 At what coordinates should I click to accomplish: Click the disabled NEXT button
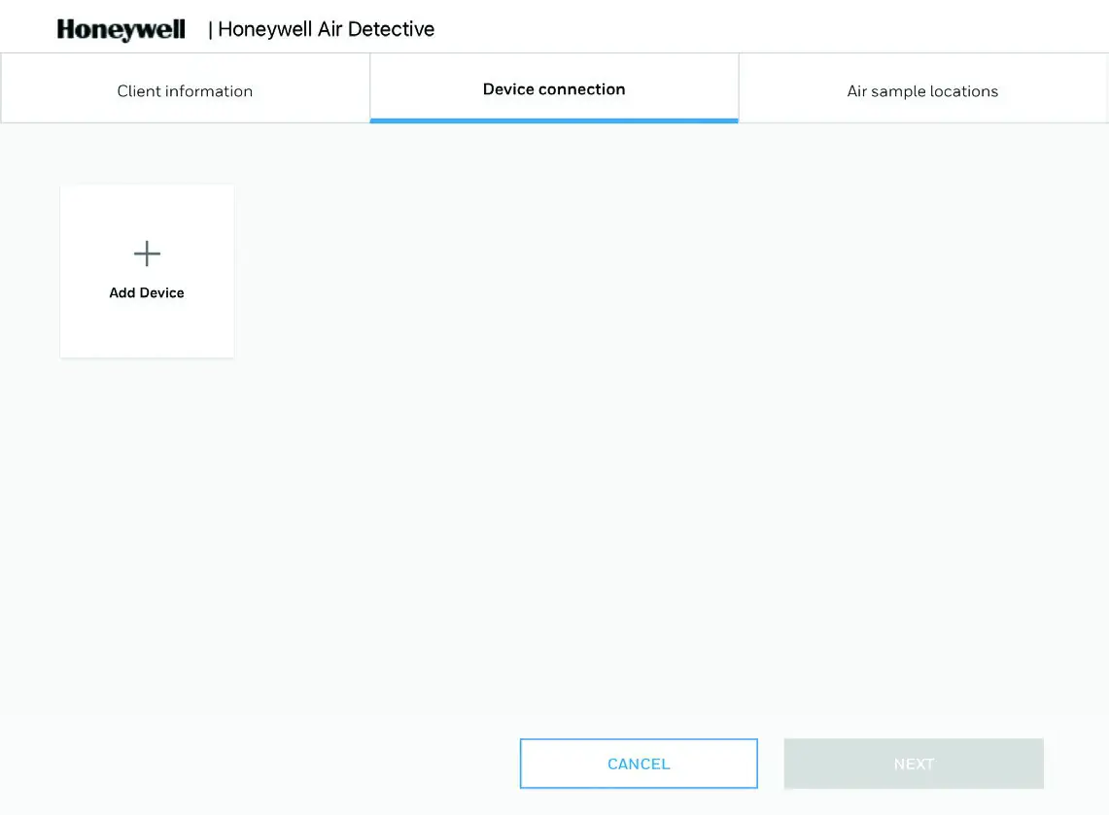914,764
